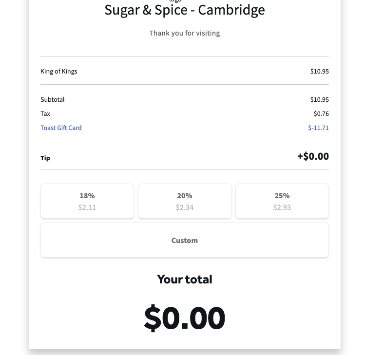Click the Toast Gift Card link
This screenshot has height=355, width=365.
pos(61,128)
